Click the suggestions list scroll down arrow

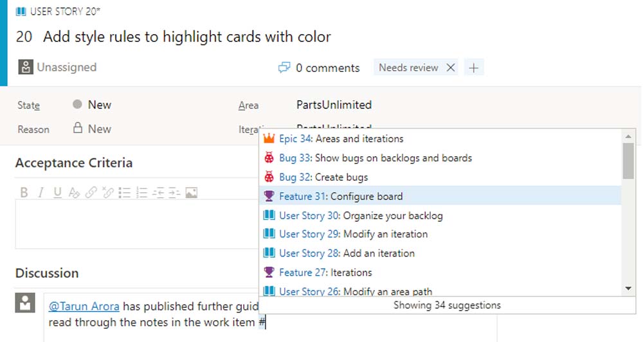[628, 289]
